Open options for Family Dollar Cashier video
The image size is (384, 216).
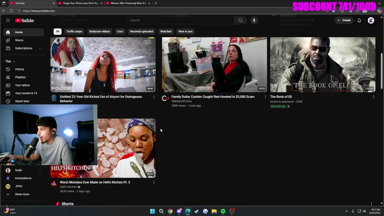coord(265,97)
